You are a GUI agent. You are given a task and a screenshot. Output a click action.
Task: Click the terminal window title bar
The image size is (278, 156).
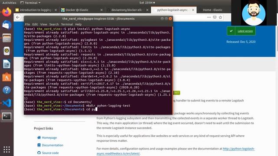[x=98, y=19]
